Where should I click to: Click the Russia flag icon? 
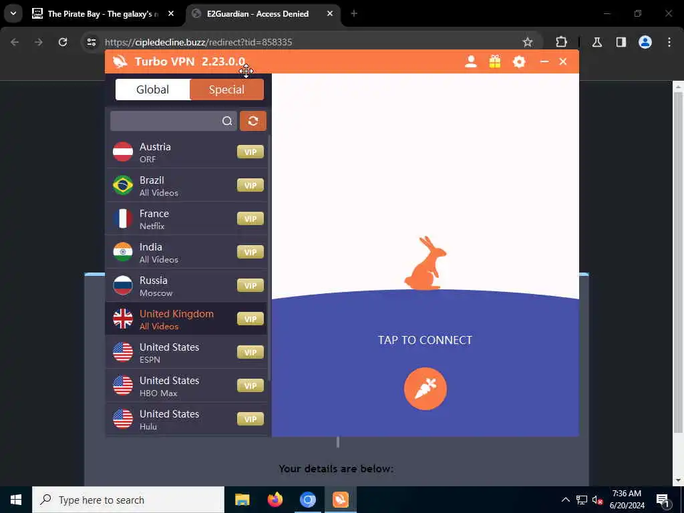123,285
